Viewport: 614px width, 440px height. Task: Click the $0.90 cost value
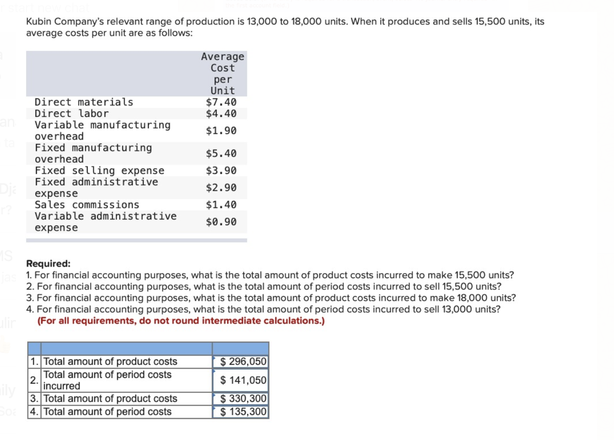221,222
